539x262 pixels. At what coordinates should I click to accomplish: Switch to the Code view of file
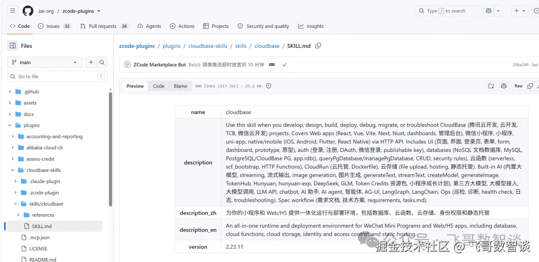click(159, 86)
